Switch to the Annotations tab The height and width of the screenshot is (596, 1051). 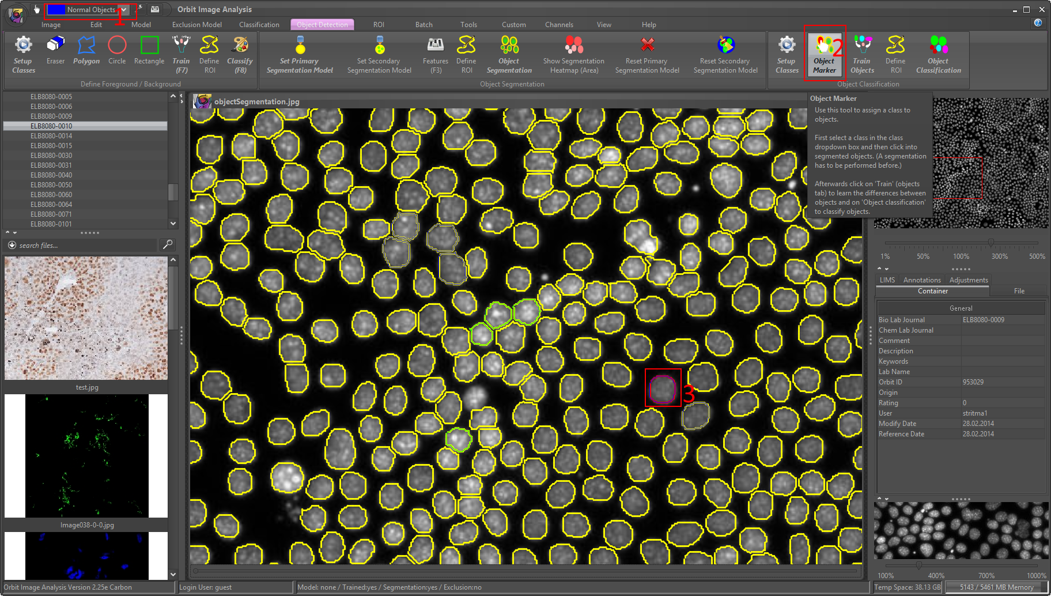pyautogui.click(x=922, y=280)
